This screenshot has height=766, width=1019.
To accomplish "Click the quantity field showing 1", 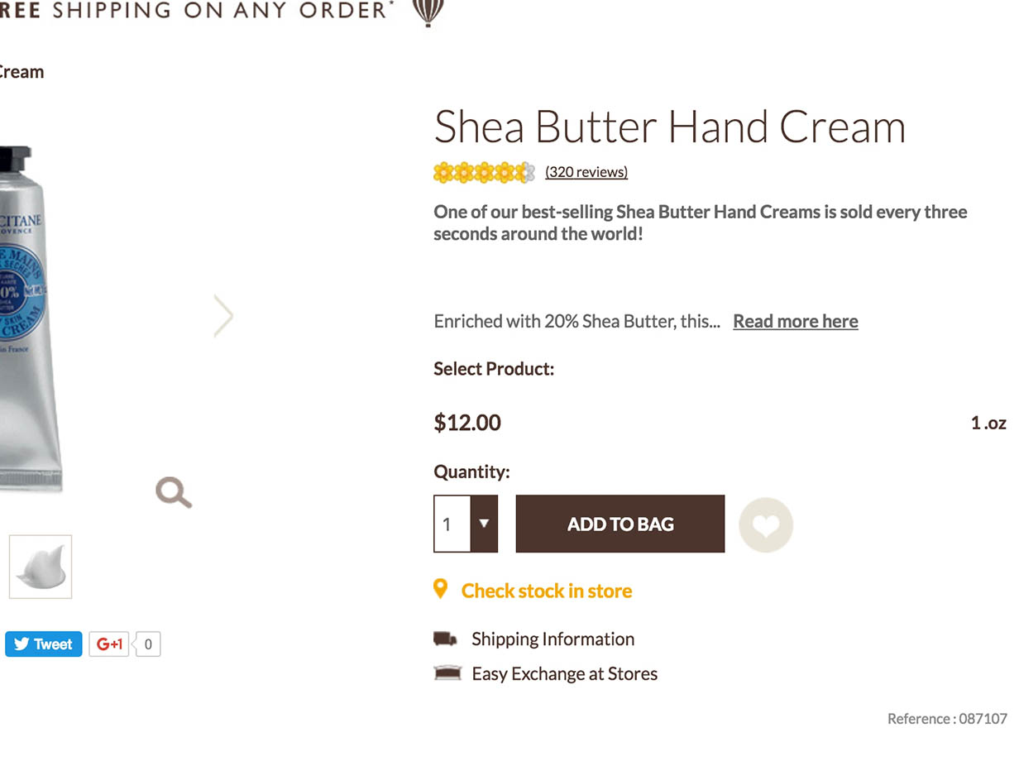I will coord(452,524).
